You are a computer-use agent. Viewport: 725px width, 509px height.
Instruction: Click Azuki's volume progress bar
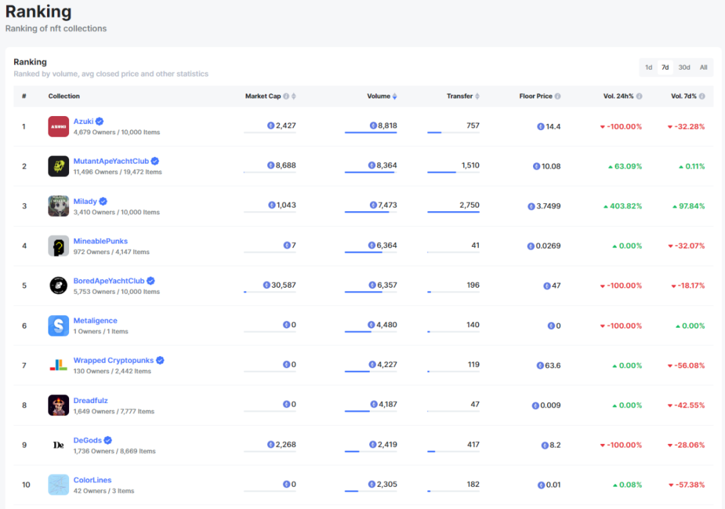[371, 133]
